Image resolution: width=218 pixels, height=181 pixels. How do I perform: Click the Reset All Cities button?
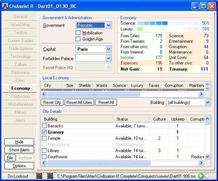click(79, 102)
